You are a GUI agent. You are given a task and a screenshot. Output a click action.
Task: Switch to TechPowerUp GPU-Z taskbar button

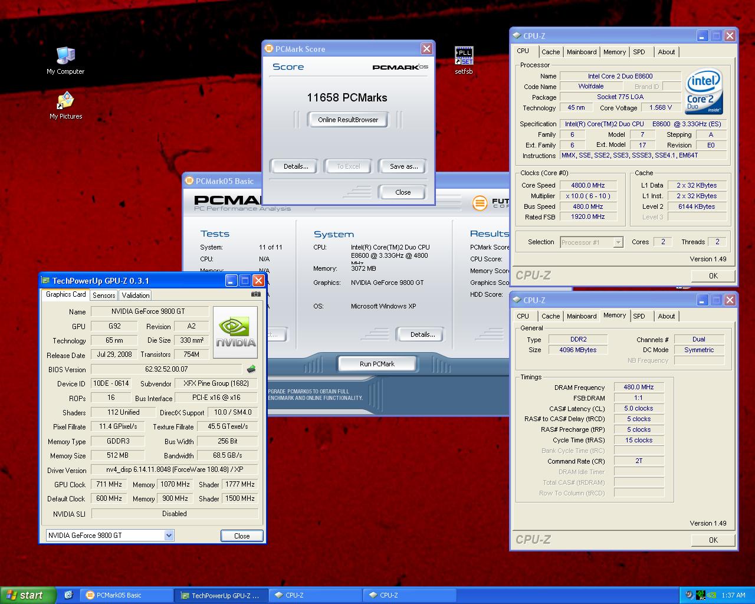tap(221, 596)
